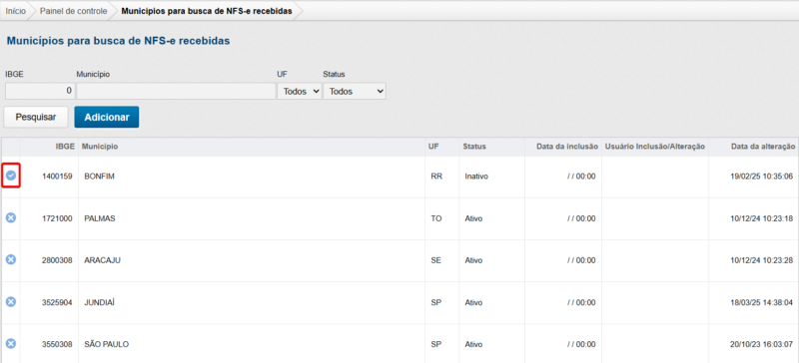Open the UF filter dropdown
Viewport: 799px width, 363px height.
tap(300, 91)
